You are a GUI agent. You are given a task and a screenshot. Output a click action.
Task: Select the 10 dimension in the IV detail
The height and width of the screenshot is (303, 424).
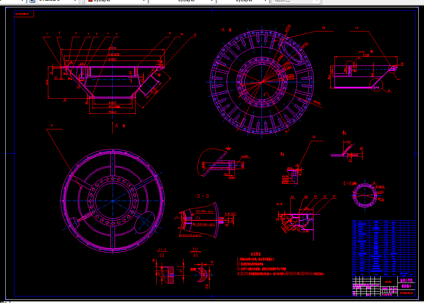click(212, 262)
